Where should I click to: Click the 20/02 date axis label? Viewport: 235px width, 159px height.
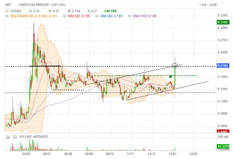pos(193,154)
